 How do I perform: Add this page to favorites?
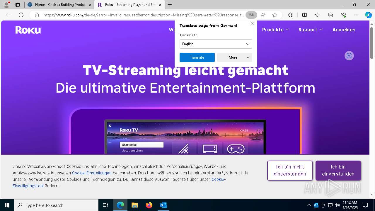(275, 15)
